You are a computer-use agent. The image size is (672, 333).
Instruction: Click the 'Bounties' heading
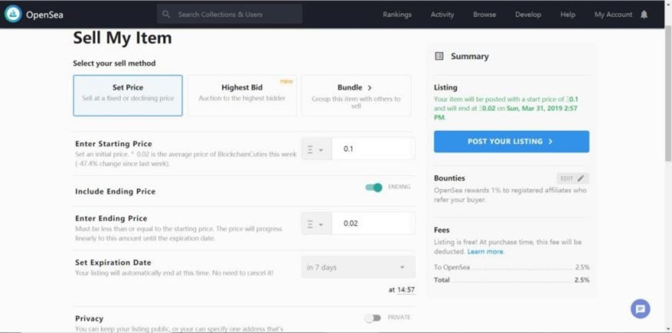pos(450,178)
